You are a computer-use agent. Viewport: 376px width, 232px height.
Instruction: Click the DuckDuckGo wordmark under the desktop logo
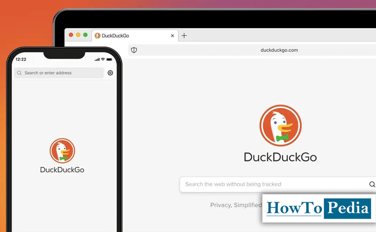[x=280, y=157]
